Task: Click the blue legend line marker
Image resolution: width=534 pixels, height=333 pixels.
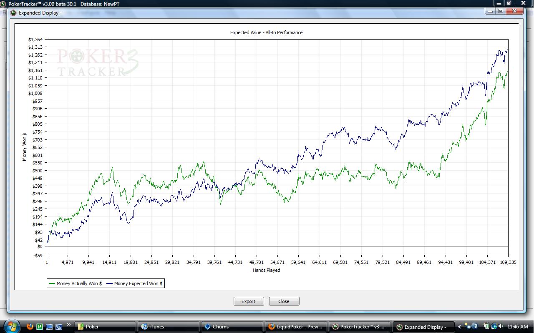Action: point(110,283)
